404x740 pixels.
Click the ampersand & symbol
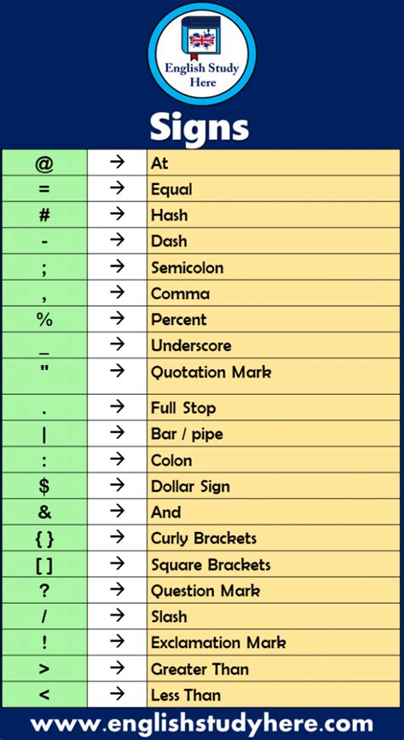point(43,512)
